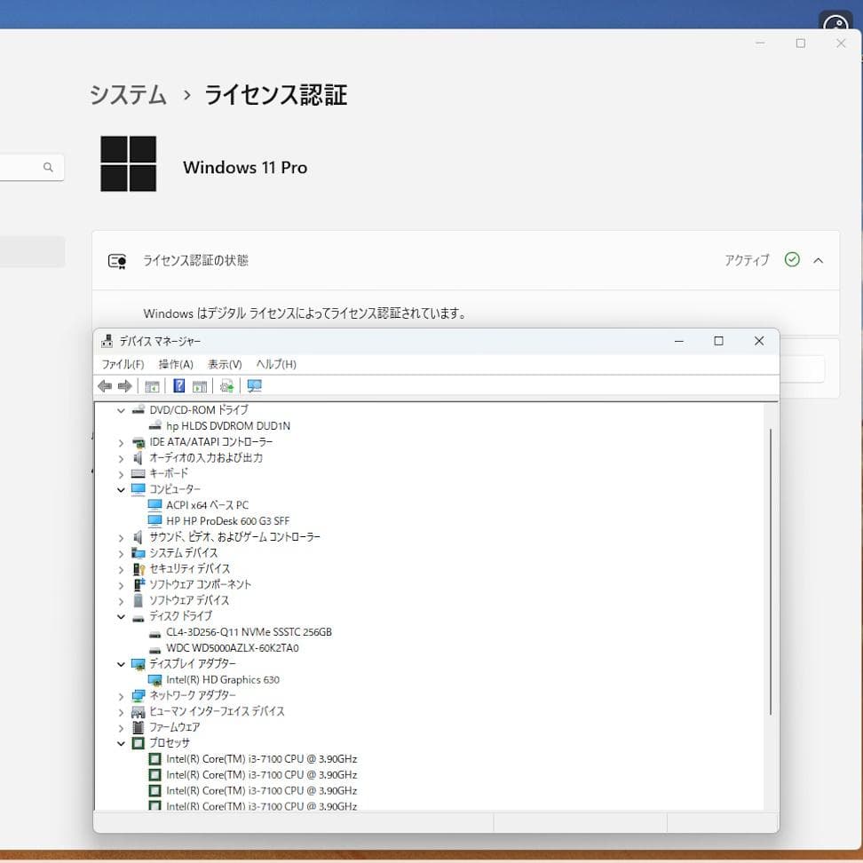The image size is (863, 863).
Task: Click Scan for hardware changes icon
Action: tap(254, 385)
